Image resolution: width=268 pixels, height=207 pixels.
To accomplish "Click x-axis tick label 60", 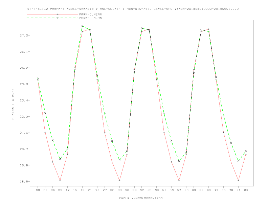I will tap(186, 190).
